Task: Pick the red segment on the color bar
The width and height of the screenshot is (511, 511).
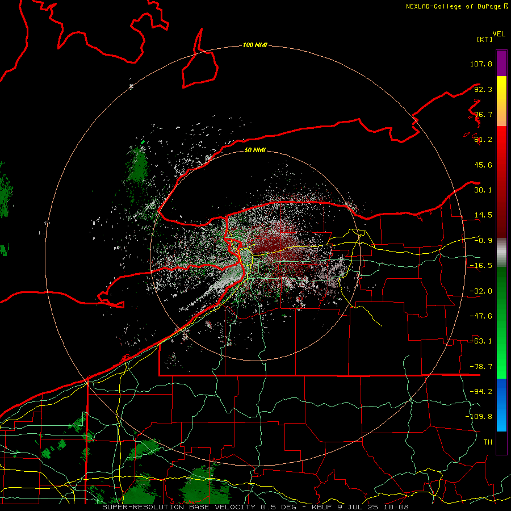Action: pyautogui.click(x=501, y=182)
